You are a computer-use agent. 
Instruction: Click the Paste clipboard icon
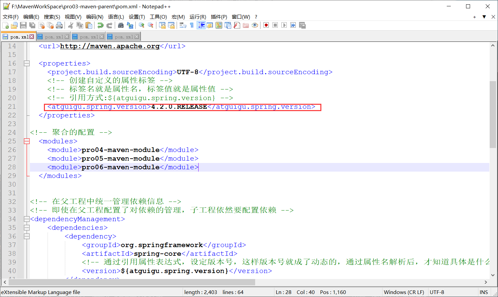89,25
